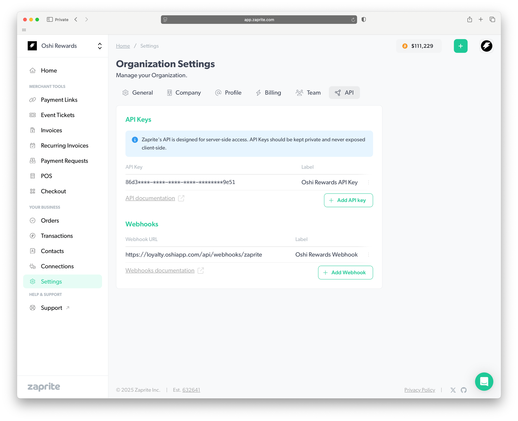Image resolution: width=518 pixels, height=421 pixels.
Task: Open options for Oshi Rewards Webhook
Action: tap(368, 255)
